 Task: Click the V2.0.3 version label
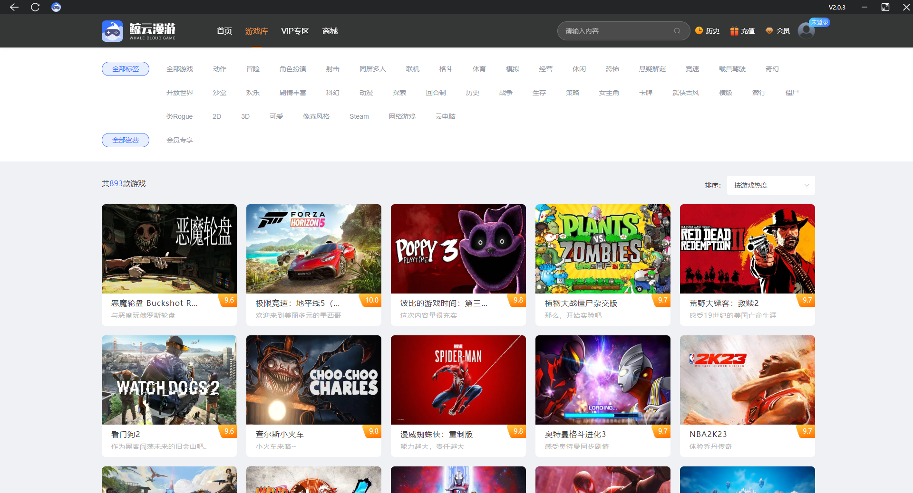click(837, 7)
